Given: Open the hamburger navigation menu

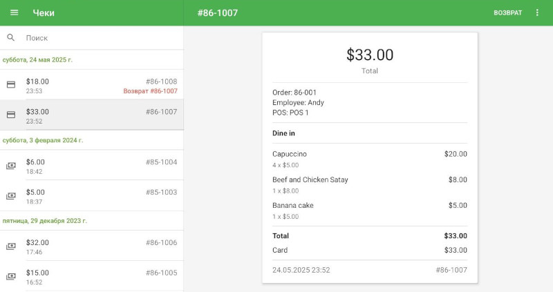Looking at the screenshot, I should tap(15, 13).
